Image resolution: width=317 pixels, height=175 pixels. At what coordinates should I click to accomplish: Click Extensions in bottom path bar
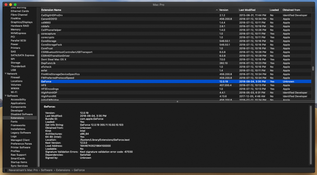[63, 170]
